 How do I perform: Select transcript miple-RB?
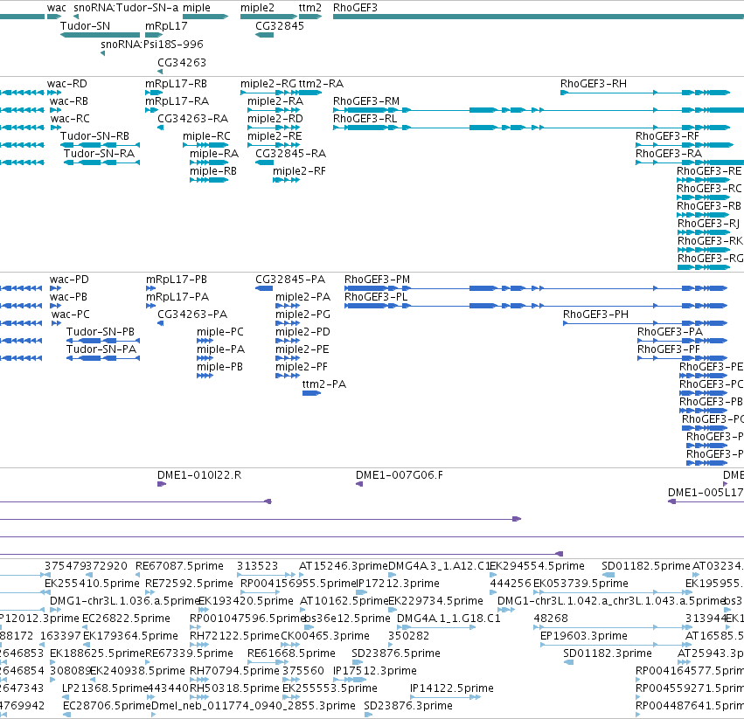[209, 180]
